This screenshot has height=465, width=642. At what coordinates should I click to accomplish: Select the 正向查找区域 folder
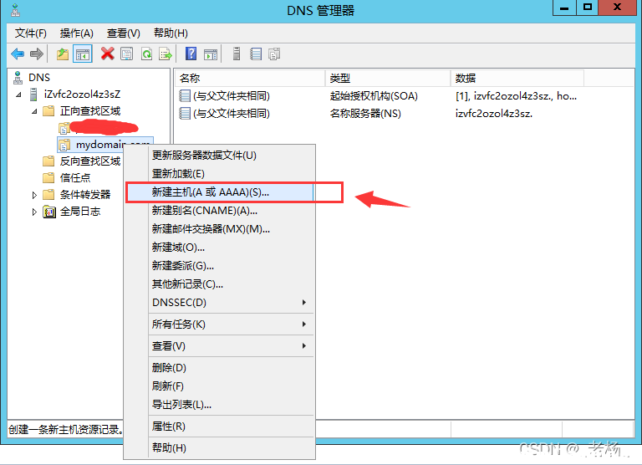click(90, 111)
